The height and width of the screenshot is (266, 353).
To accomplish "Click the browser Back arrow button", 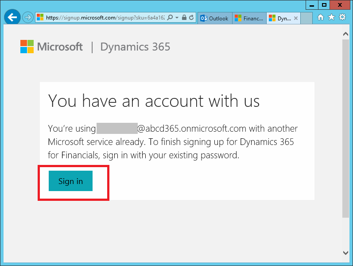I will 12,17.
